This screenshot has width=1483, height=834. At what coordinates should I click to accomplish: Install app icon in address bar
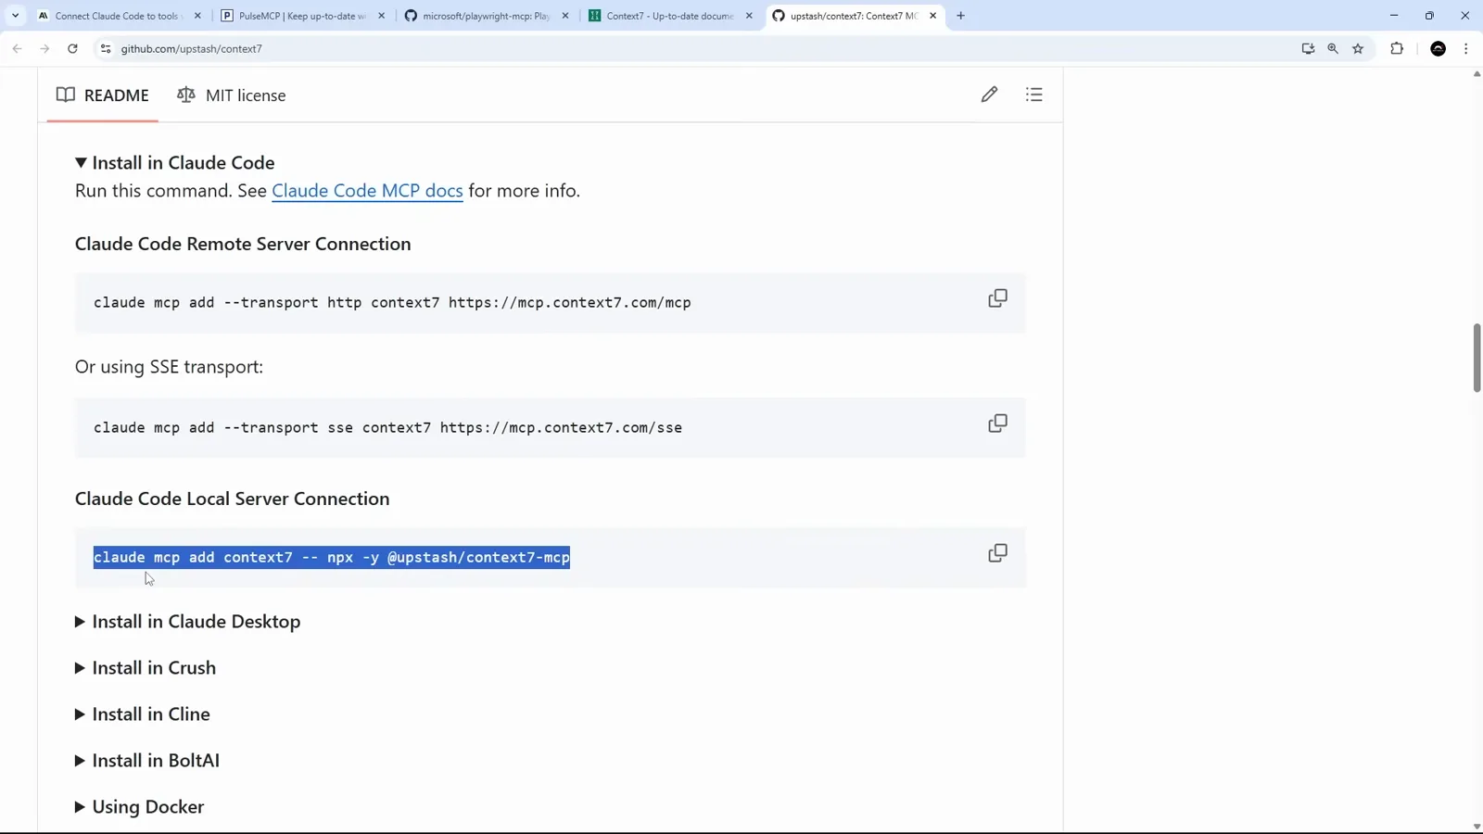(1308, 48)
